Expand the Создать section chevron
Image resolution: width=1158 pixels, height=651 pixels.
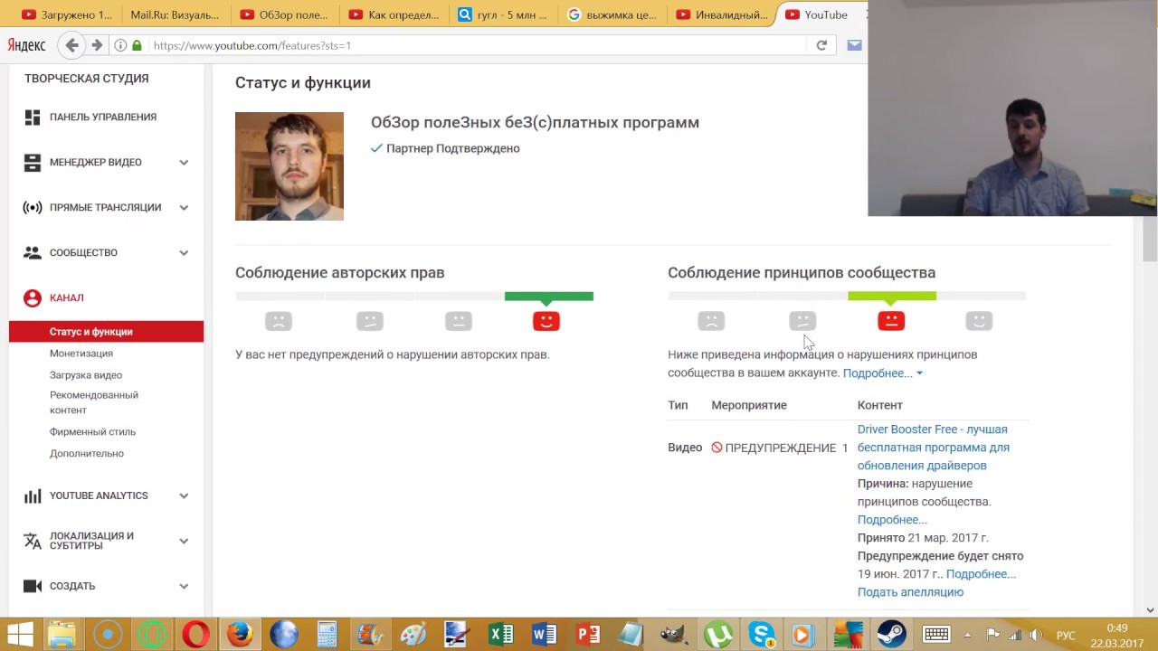[184, 587]
